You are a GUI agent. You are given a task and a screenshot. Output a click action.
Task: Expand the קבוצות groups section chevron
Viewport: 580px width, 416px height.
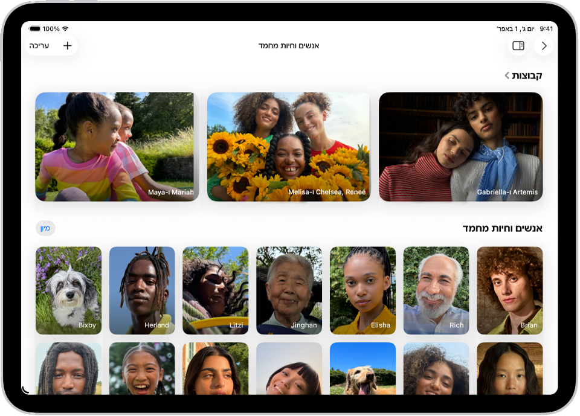pyautogui.click(x=507, y=75)
